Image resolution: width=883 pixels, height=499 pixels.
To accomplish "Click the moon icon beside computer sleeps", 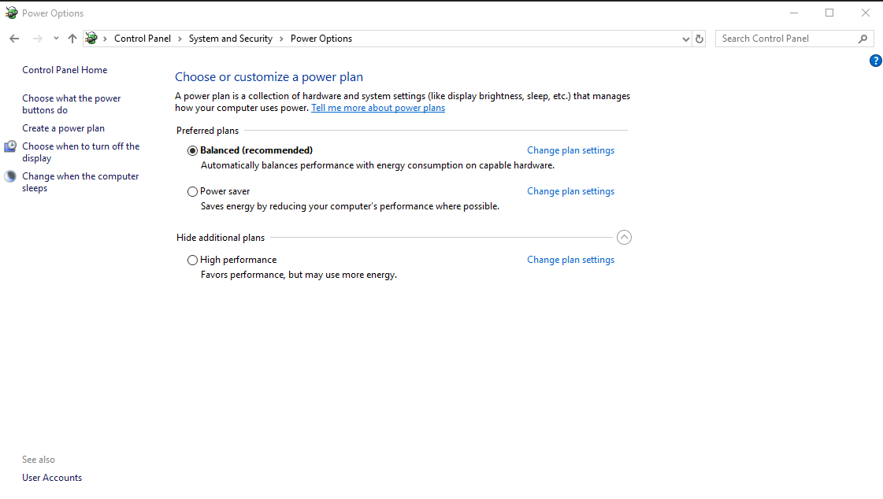I will pyautogui.click(x=10, y=176).
